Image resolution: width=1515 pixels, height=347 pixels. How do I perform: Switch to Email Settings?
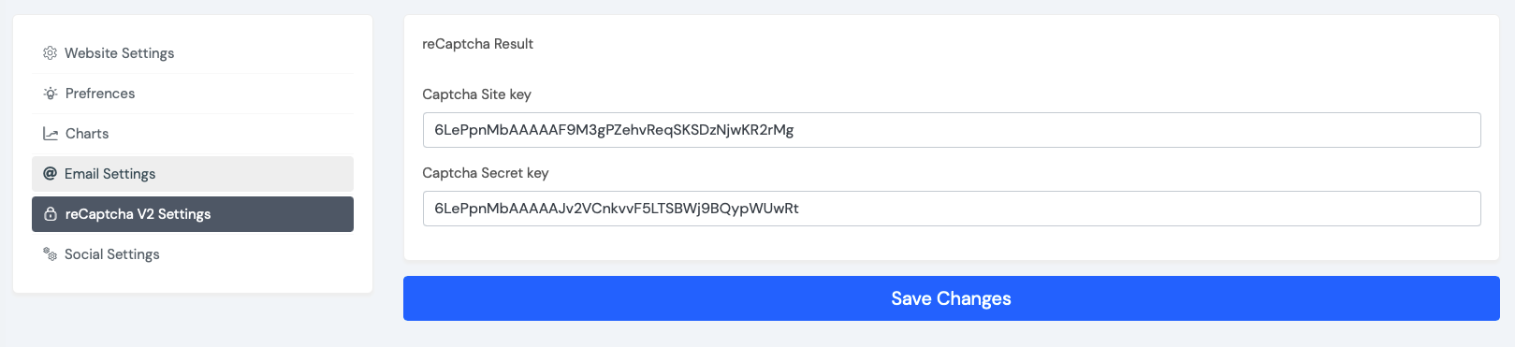[x=193, y=174]
